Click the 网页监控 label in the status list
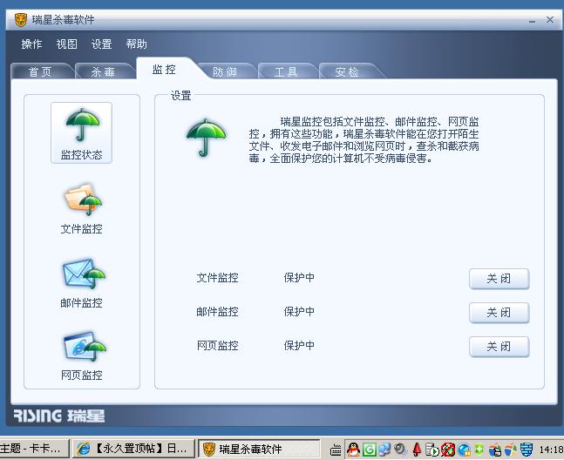564x460 pixels. [x=217, y=345]
